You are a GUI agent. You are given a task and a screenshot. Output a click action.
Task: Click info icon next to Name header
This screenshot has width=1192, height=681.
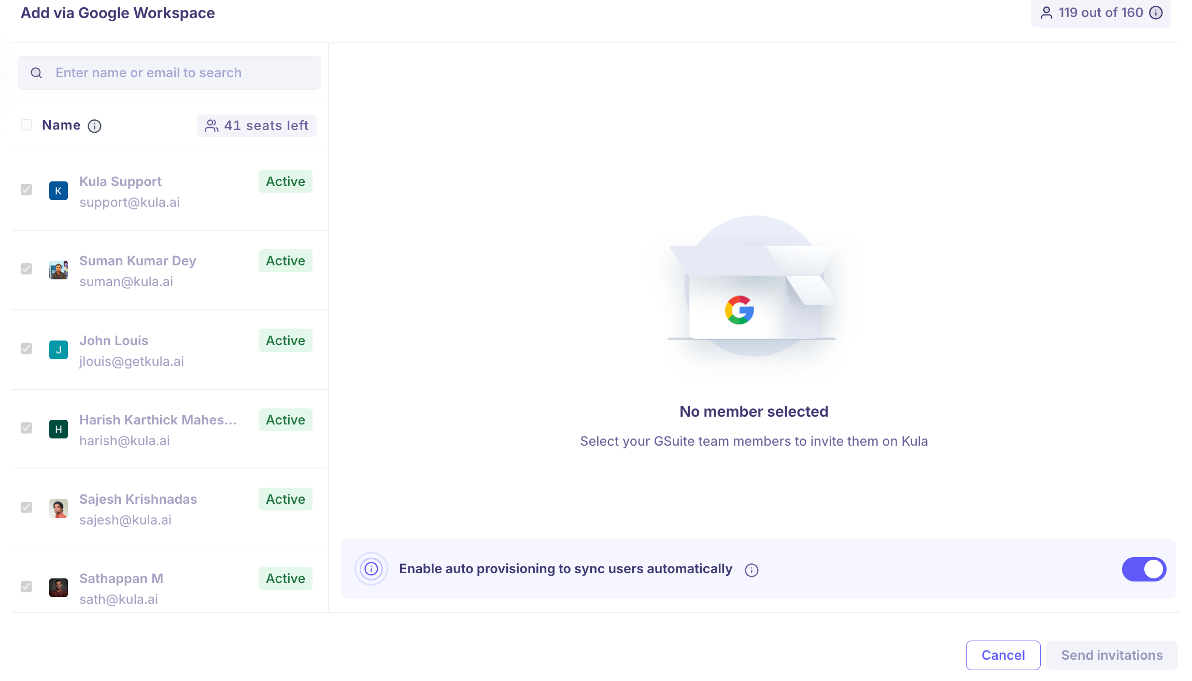pyautogui.click(x=94, y=126)
